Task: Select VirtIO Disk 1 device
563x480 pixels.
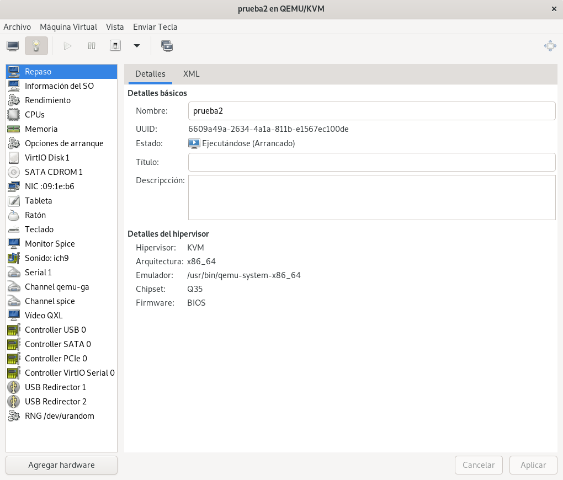Action: click(x=61, y=158)
